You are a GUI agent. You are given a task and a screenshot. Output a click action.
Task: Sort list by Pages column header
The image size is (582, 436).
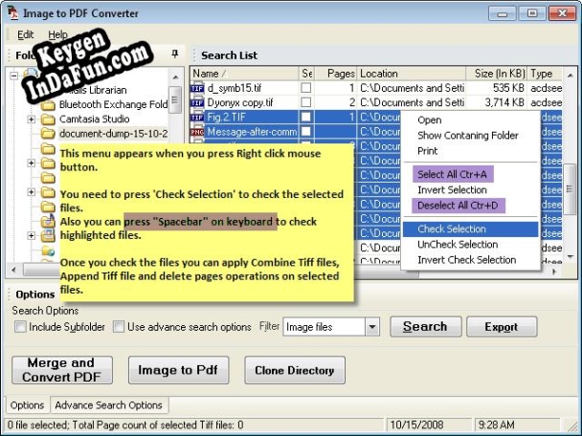(x=336, y=74)
